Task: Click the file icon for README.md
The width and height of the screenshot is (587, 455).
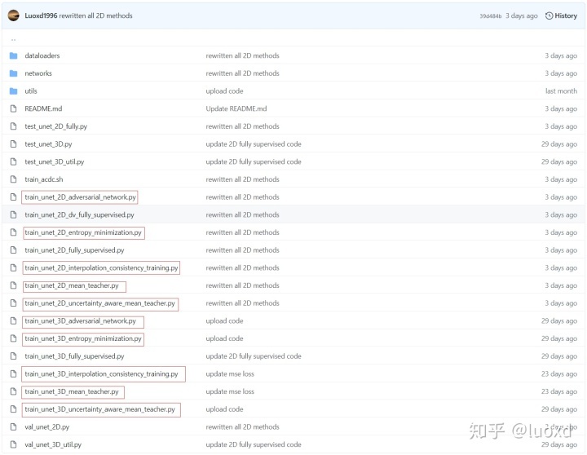Action: click(x=14, y=108)
